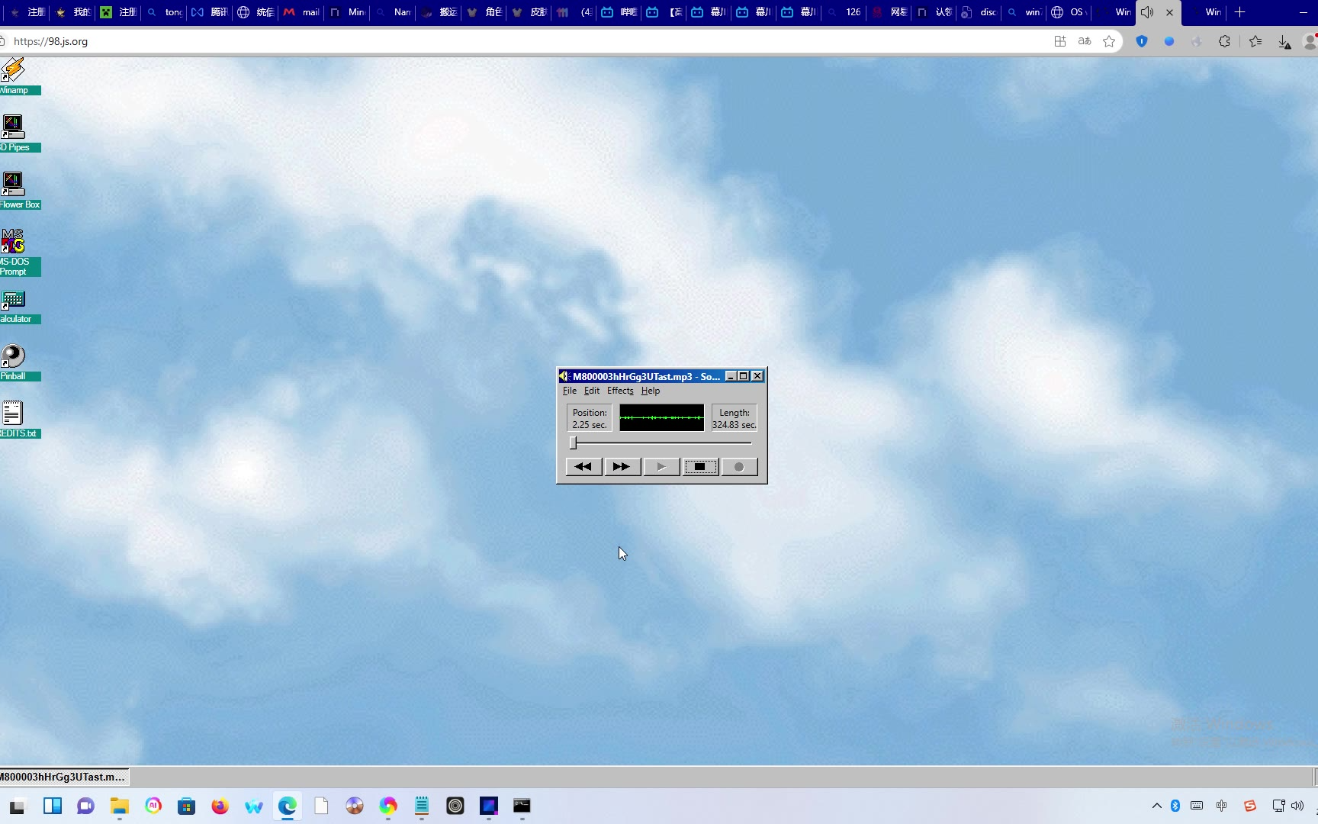Open the Edit menu in Sound Recorder
The image size is (1318, 824).
[x=591, y=391]
